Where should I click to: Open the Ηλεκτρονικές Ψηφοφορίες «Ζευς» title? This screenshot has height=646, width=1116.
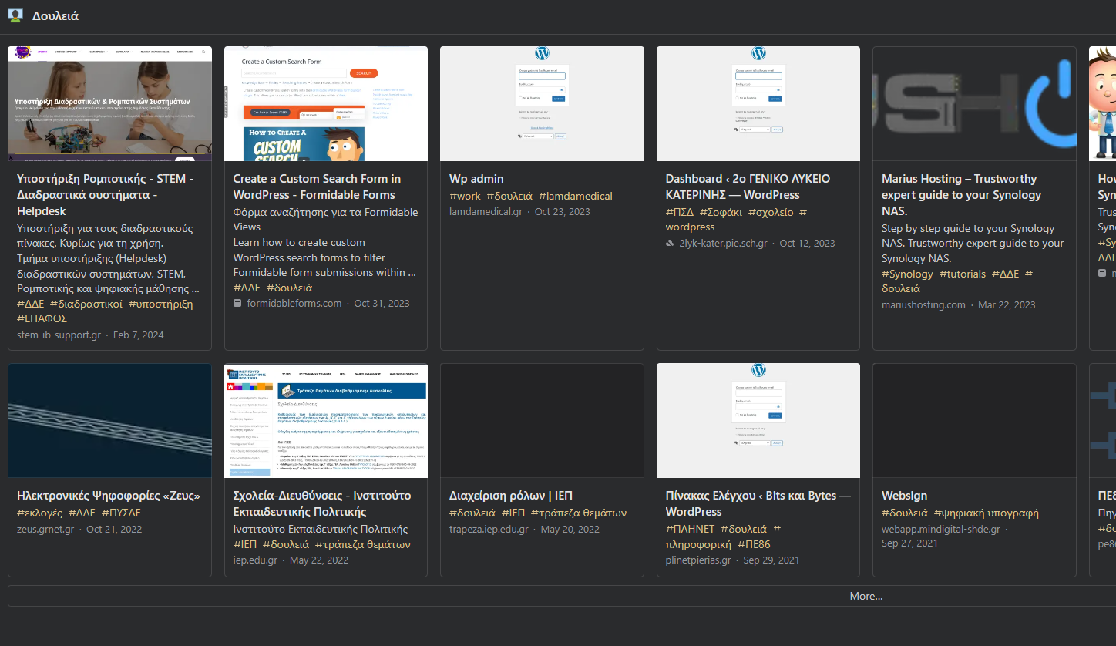click(109, 496)
